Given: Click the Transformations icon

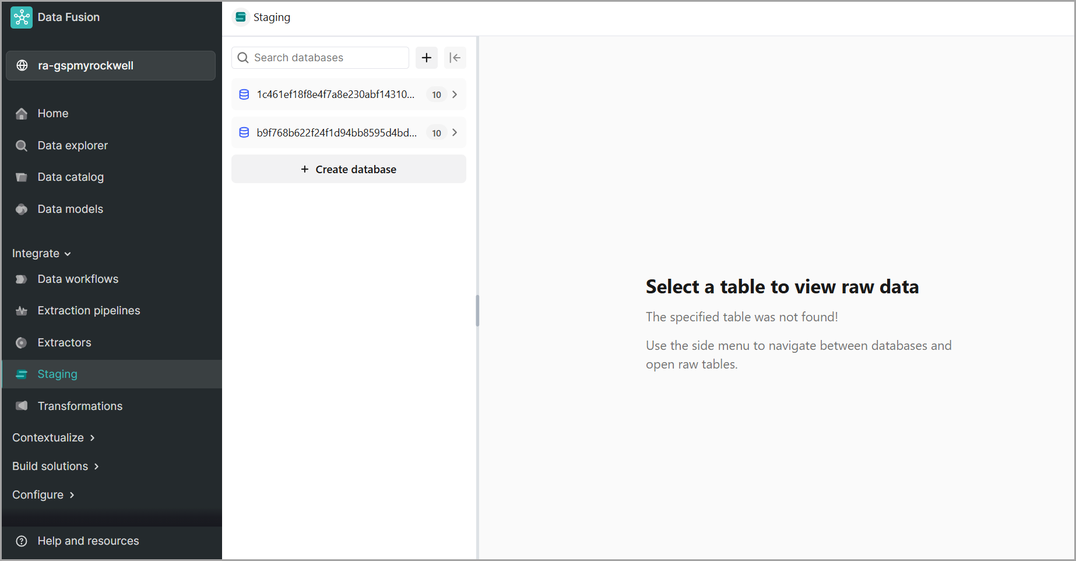Looking at the screenshot, I should click(22, 406).
